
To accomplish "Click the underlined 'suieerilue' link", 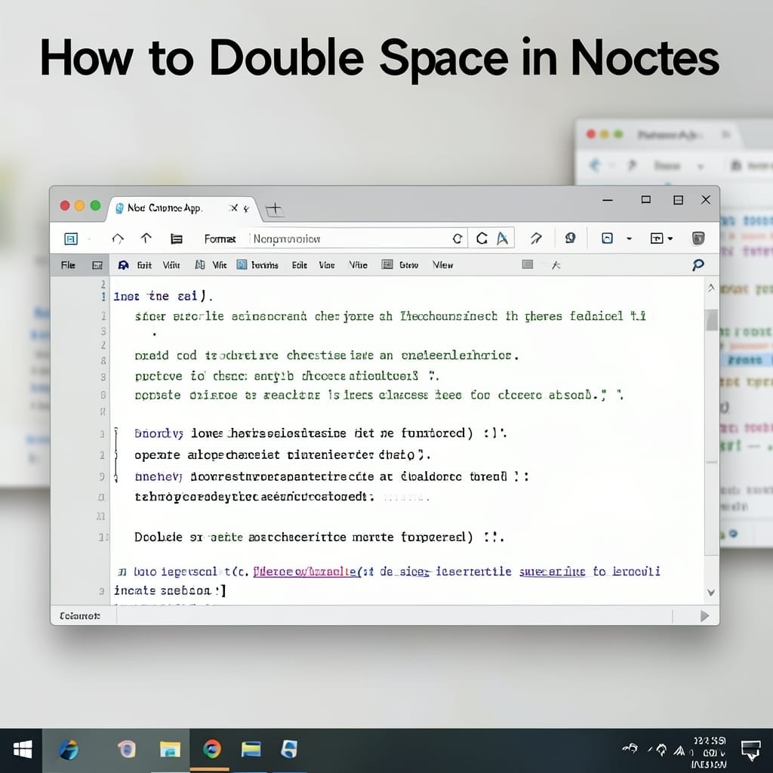I will (552, 571).
